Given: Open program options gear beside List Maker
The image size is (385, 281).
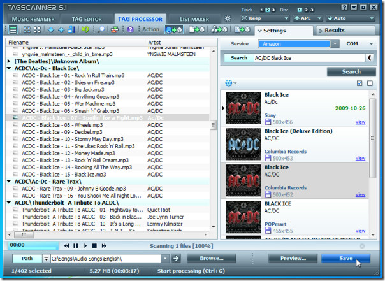Looking at the screenshot, I should (228, 18).
